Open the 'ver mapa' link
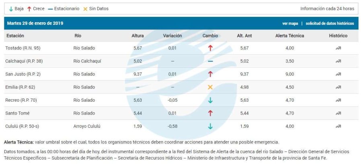The image size is (362, 164). (x=290, y=23)
